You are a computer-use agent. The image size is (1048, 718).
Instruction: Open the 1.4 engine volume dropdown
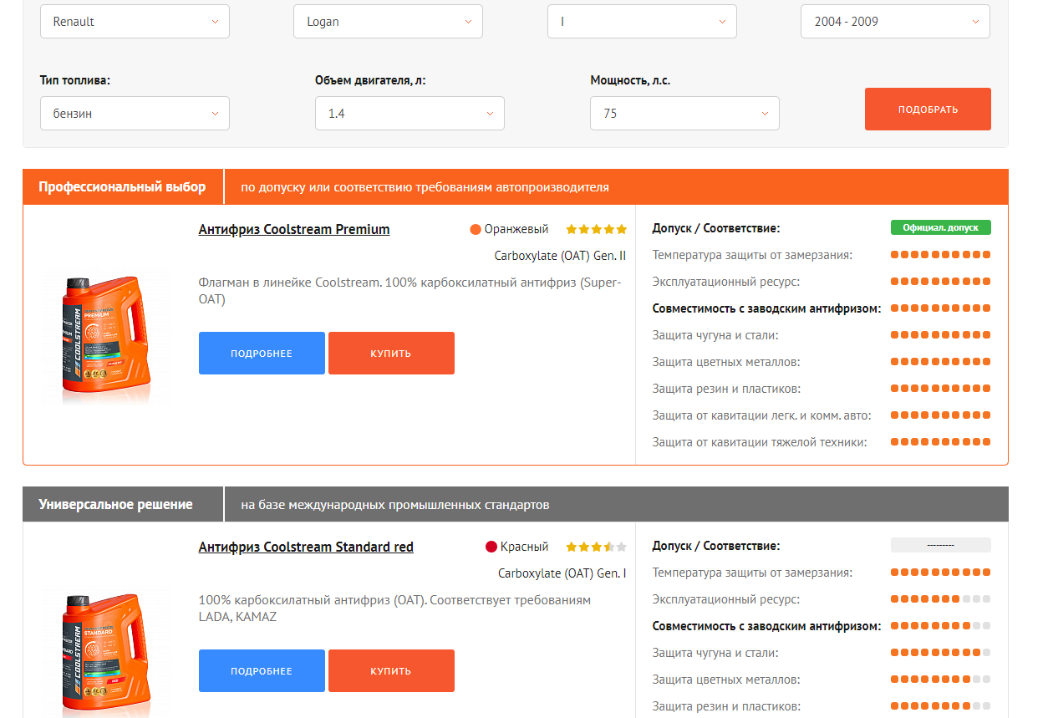click(x=410, y=114)
